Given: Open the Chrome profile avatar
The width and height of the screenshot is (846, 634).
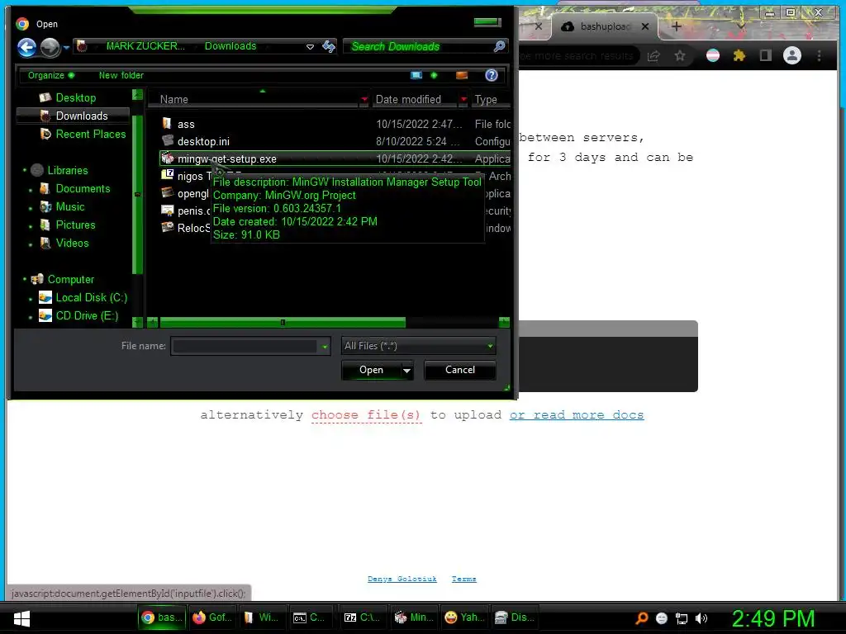Looking at the screenshot, I should (x=792, y=55).
